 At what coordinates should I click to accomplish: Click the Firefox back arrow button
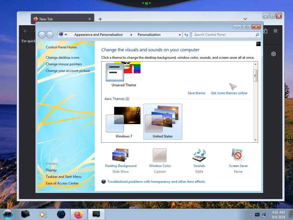tap(26, 31)
